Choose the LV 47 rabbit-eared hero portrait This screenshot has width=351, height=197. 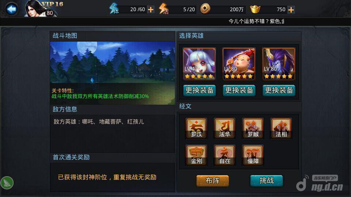click(x=199, y=64)
